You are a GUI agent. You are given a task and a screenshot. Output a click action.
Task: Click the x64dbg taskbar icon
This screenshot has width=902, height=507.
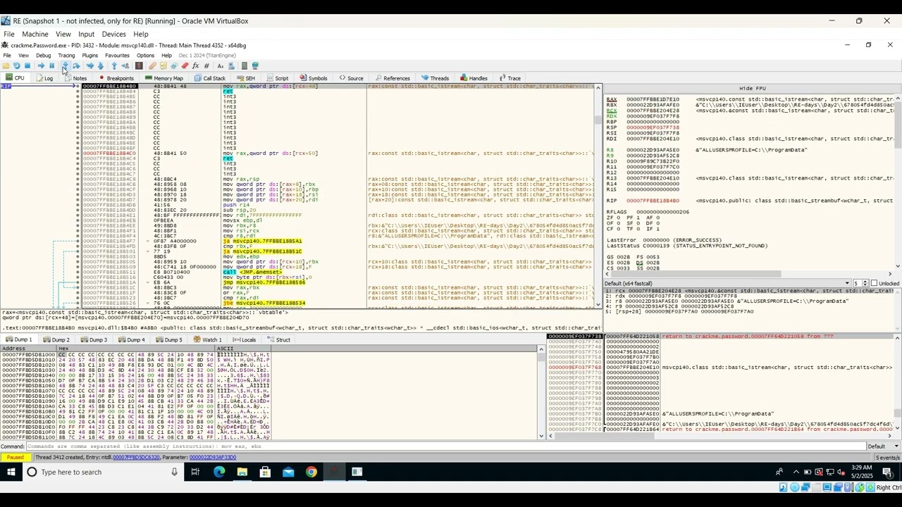tap(334, 472)
